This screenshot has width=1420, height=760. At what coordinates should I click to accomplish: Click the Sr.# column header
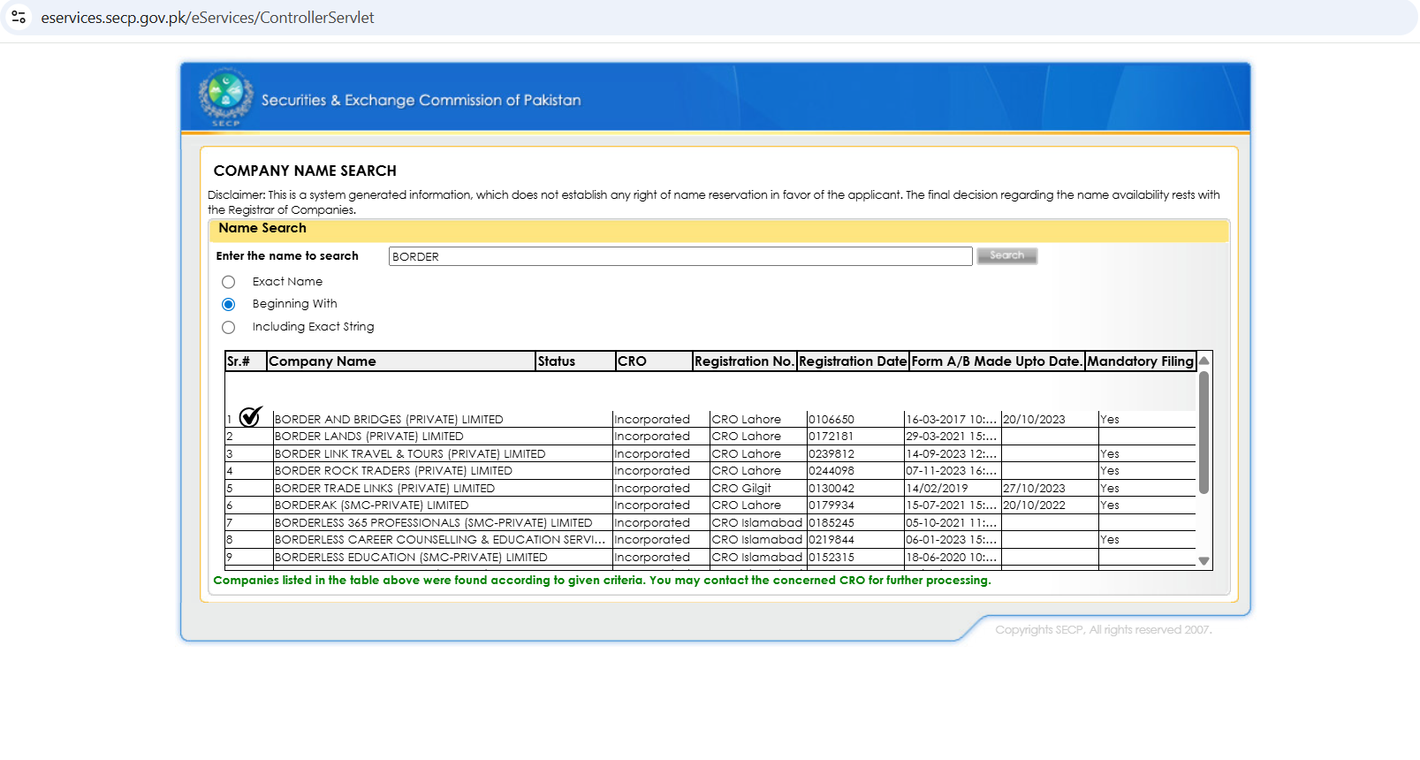point(246,361)
